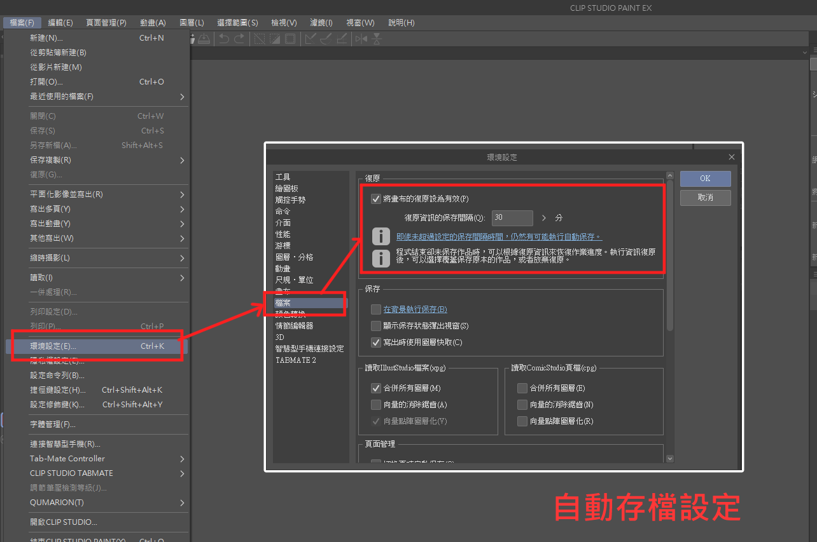Click the Show selection border toolbar icon

290,39
